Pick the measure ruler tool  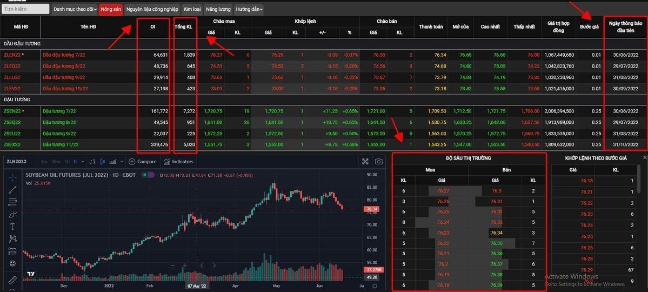coord(12,280)
